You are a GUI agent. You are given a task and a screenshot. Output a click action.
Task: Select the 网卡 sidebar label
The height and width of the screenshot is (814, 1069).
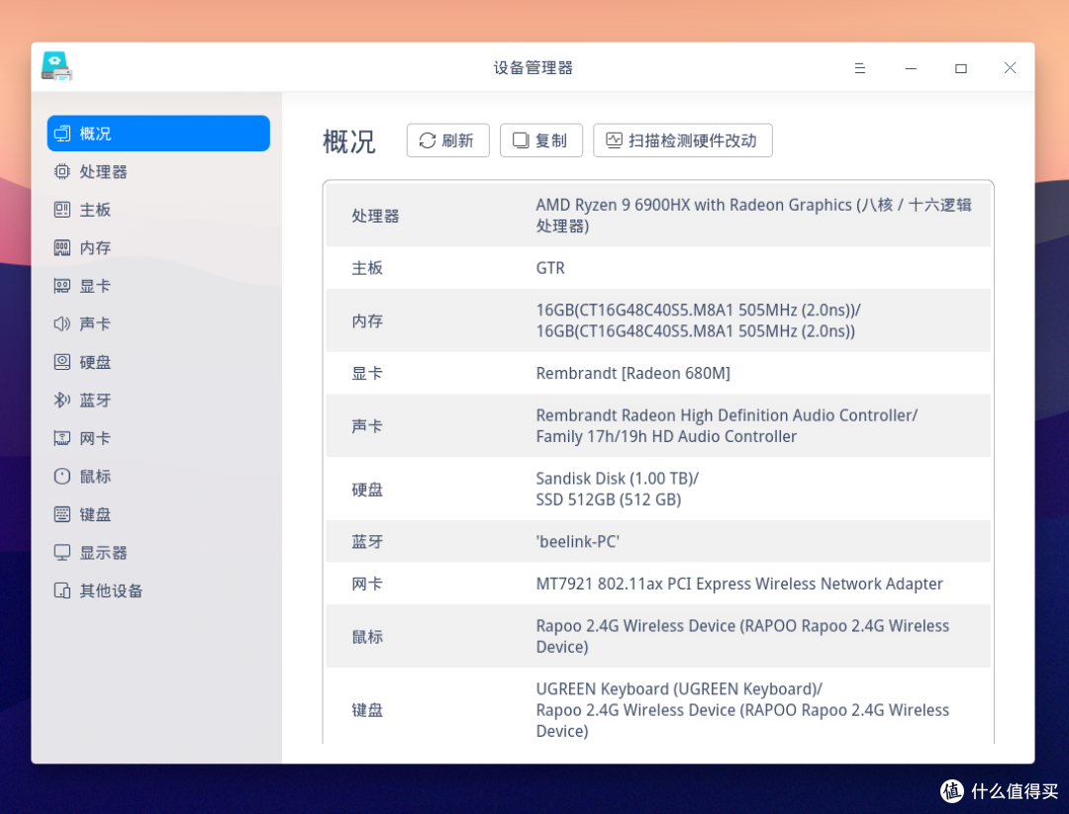click(x=95, y=438)
